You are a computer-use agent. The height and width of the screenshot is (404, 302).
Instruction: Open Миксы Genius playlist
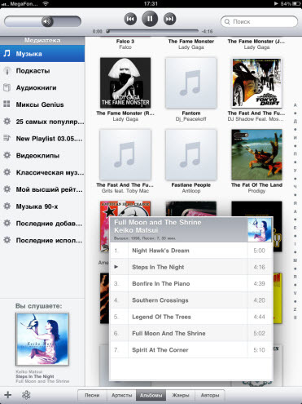point(42,104)
